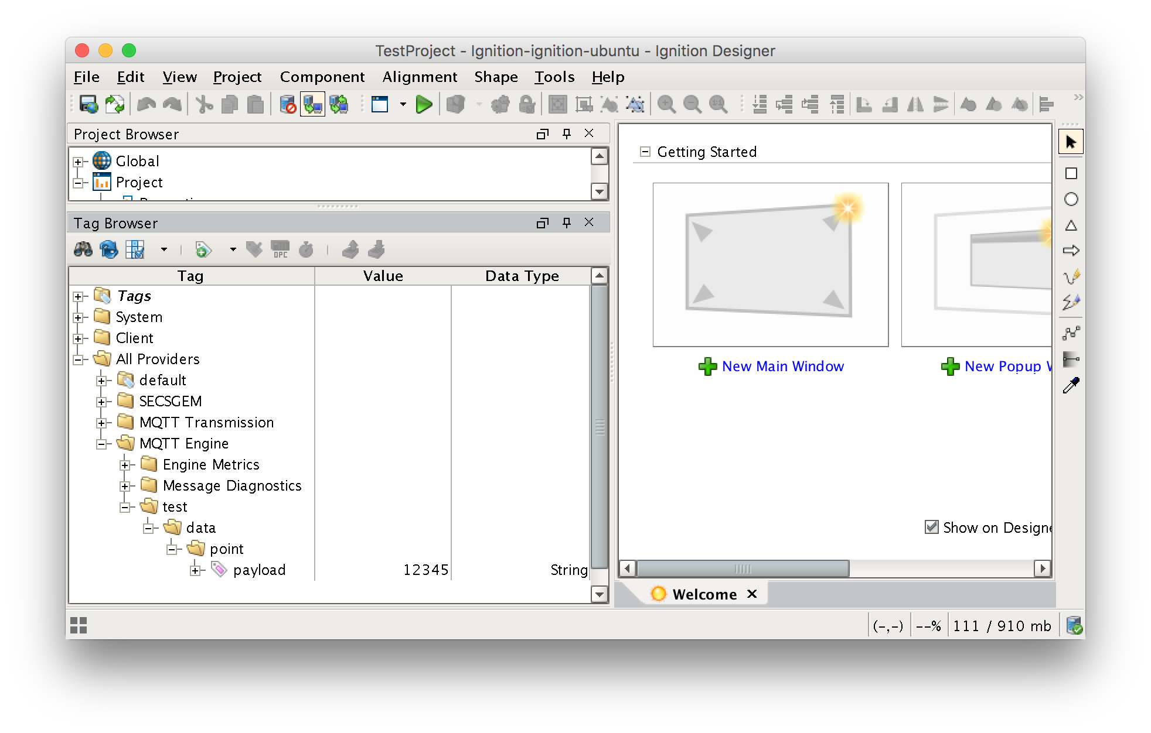The height and width of the screenshot is (733, 1151).
Task: Select the Comm Read-Only mode icon
Action: click(x=312, y=105)
